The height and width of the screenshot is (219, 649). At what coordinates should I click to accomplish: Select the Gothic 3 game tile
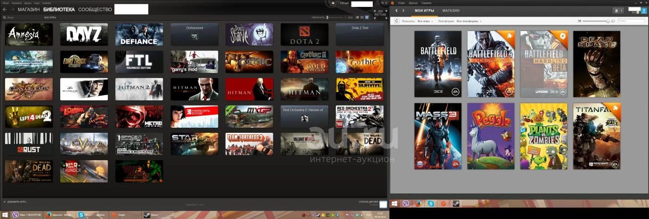(x=360, y=62)
